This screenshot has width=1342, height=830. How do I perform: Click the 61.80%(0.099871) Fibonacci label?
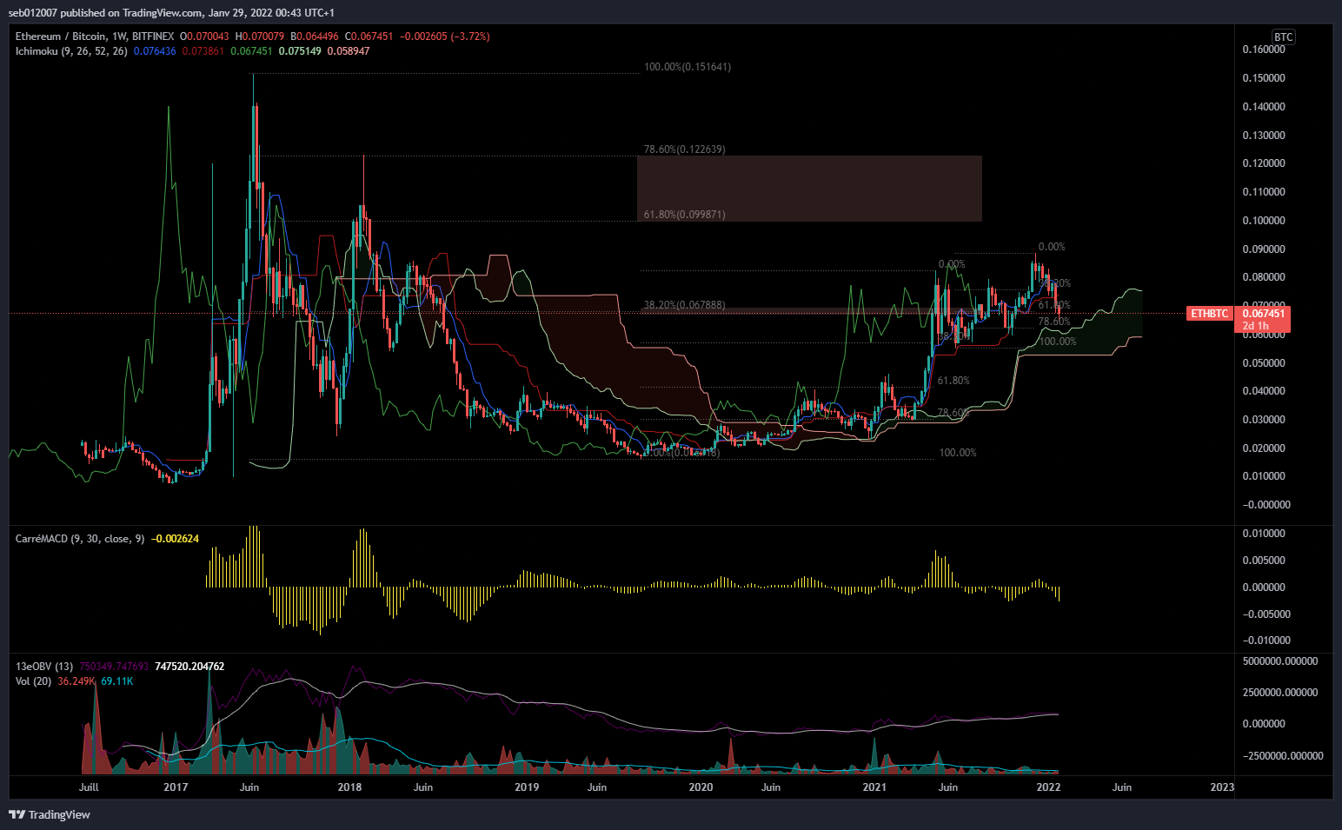(x=684, y=215)
